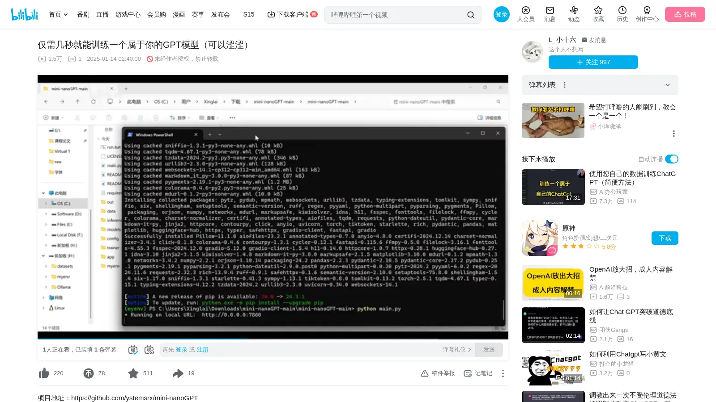Open 动态 pinwheel icon
This screenshot has width=716, height=402.
tap(574, 14)
